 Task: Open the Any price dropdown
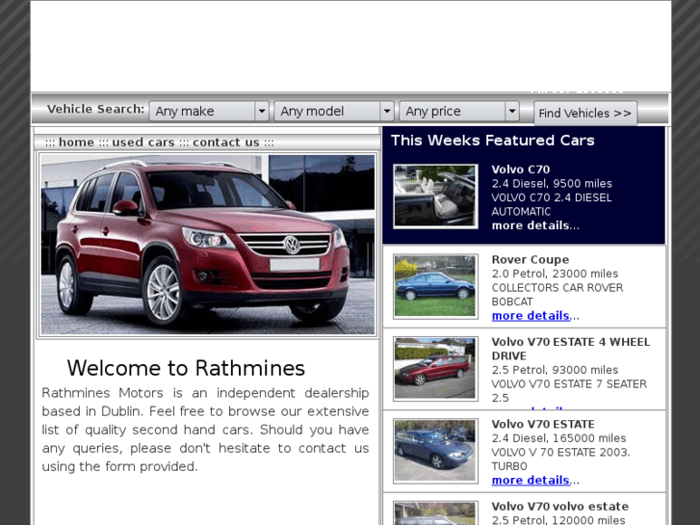click(459, 111)
